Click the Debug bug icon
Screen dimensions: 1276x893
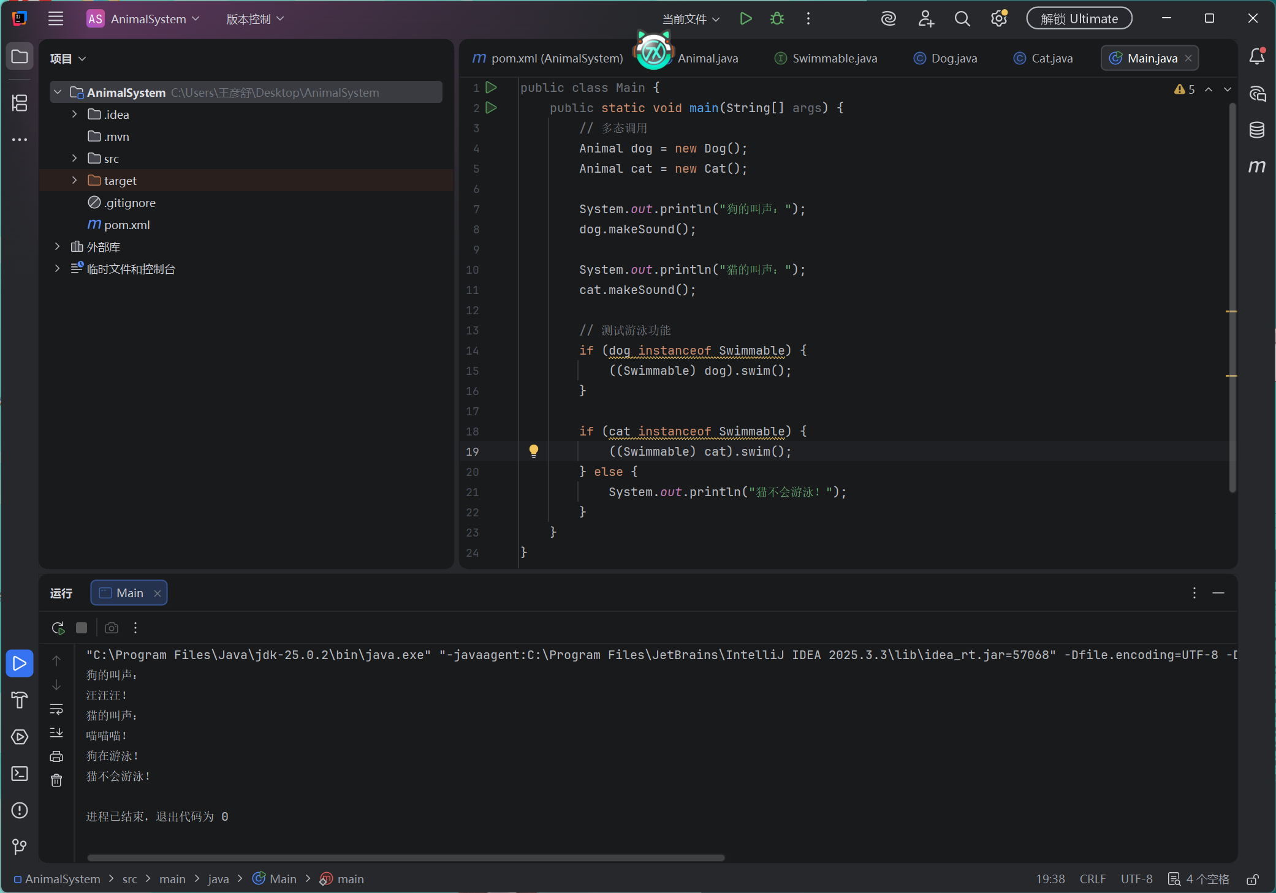[x=777, y=19]
